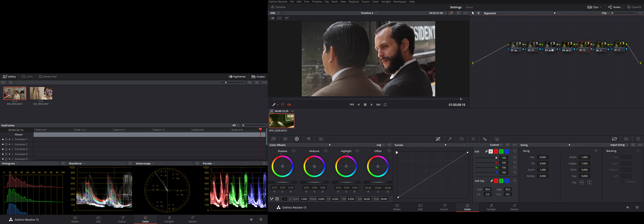644x224 pixels.
Task: Open the Histogram scope type dropdown
Action: (x=10, y=164)
